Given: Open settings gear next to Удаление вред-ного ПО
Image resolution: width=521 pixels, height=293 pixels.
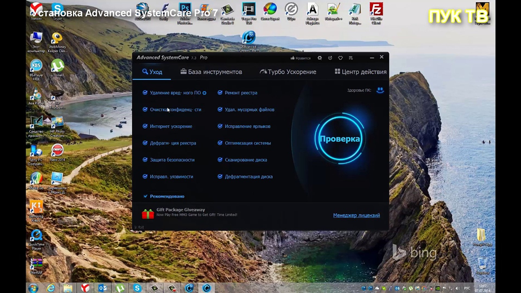Looking at the screenshot, I should (204, 93).
